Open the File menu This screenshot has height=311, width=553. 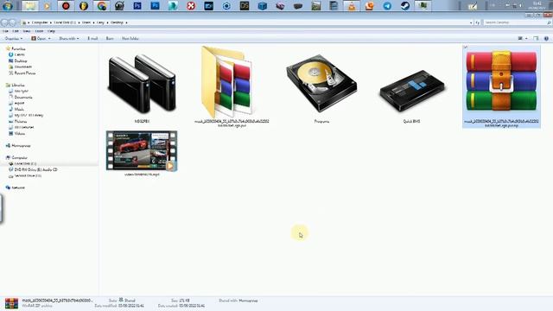click(5, 31)
